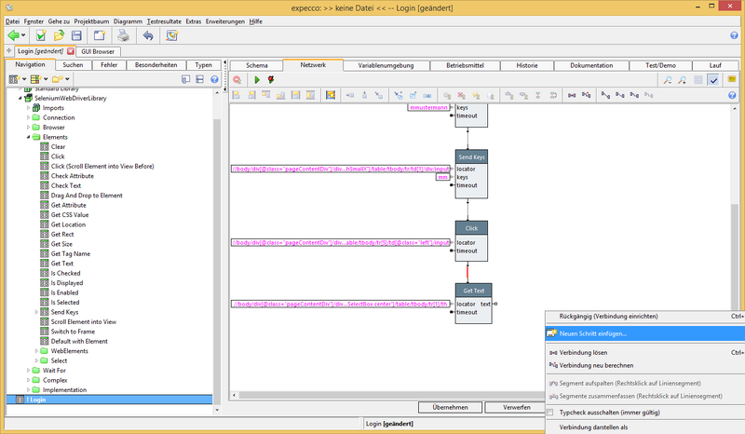Switch to the Variablenumgebung tab
745x434 pixels.
tap(385, 65)
